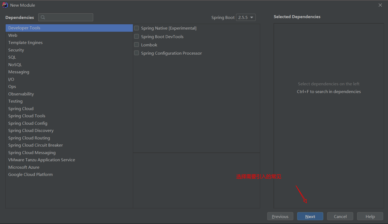The image size is (388, 224).
Task: Open VMware Tanzu Application Service category
Action: tap(69, 160)
